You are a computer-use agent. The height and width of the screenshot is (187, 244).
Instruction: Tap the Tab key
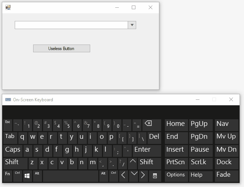pos(10,138)
